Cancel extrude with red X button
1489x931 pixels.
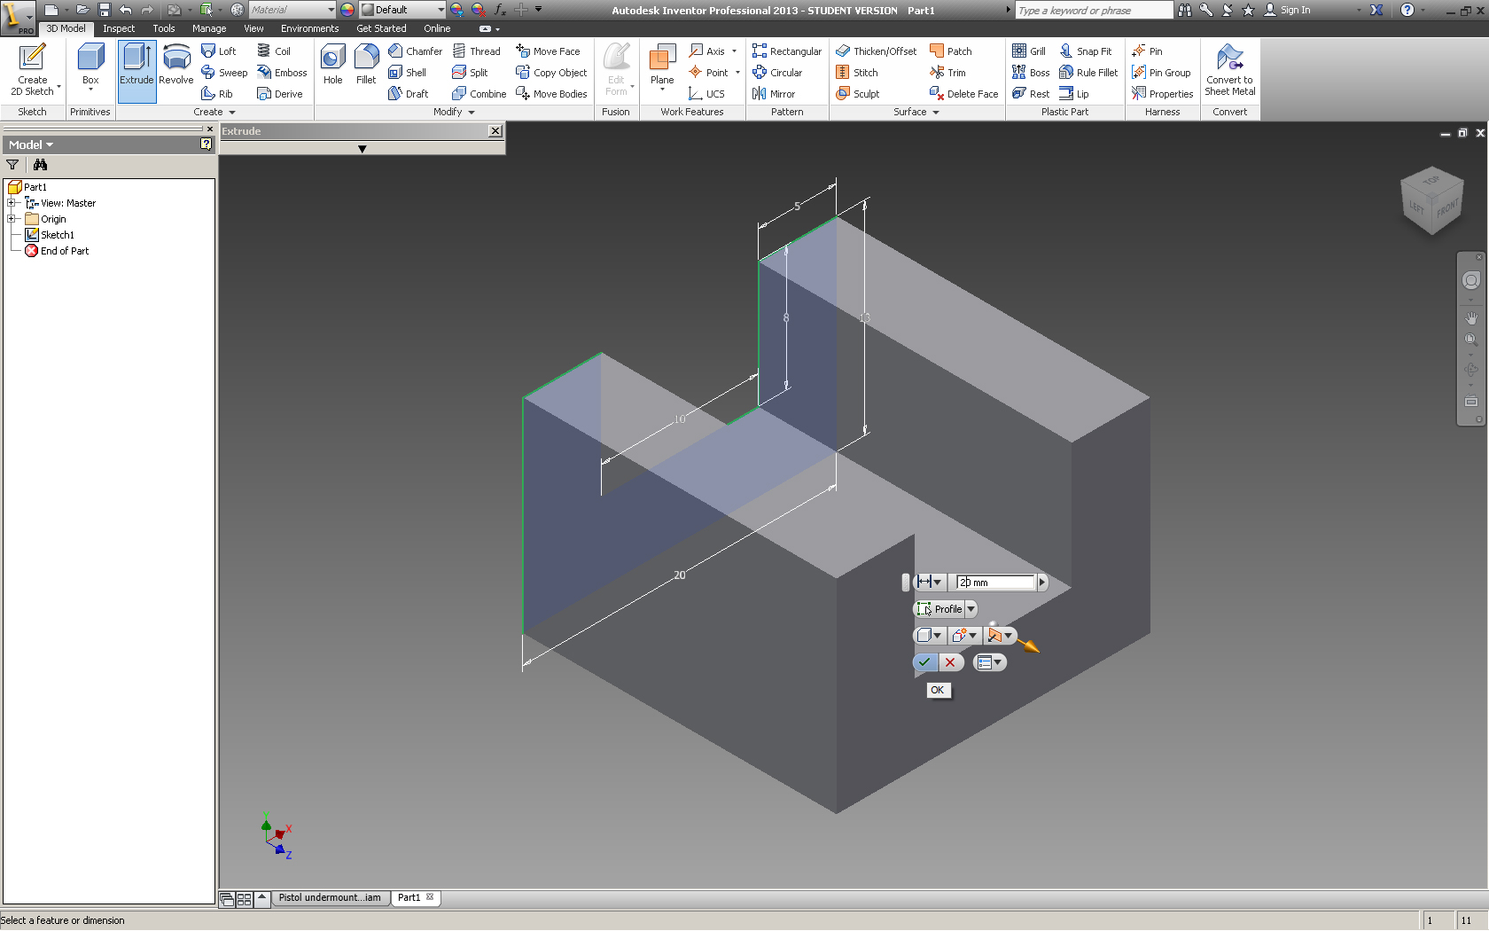[x=950, y=662]
